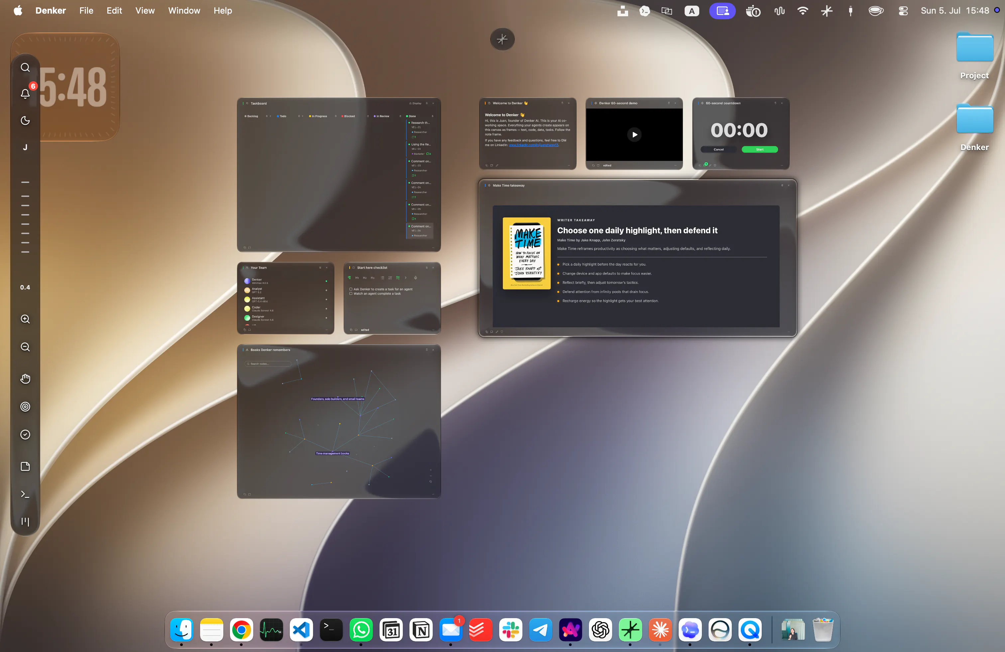Select 'Time management books' graph node
1005x652 pixels.
coord(332,453)
